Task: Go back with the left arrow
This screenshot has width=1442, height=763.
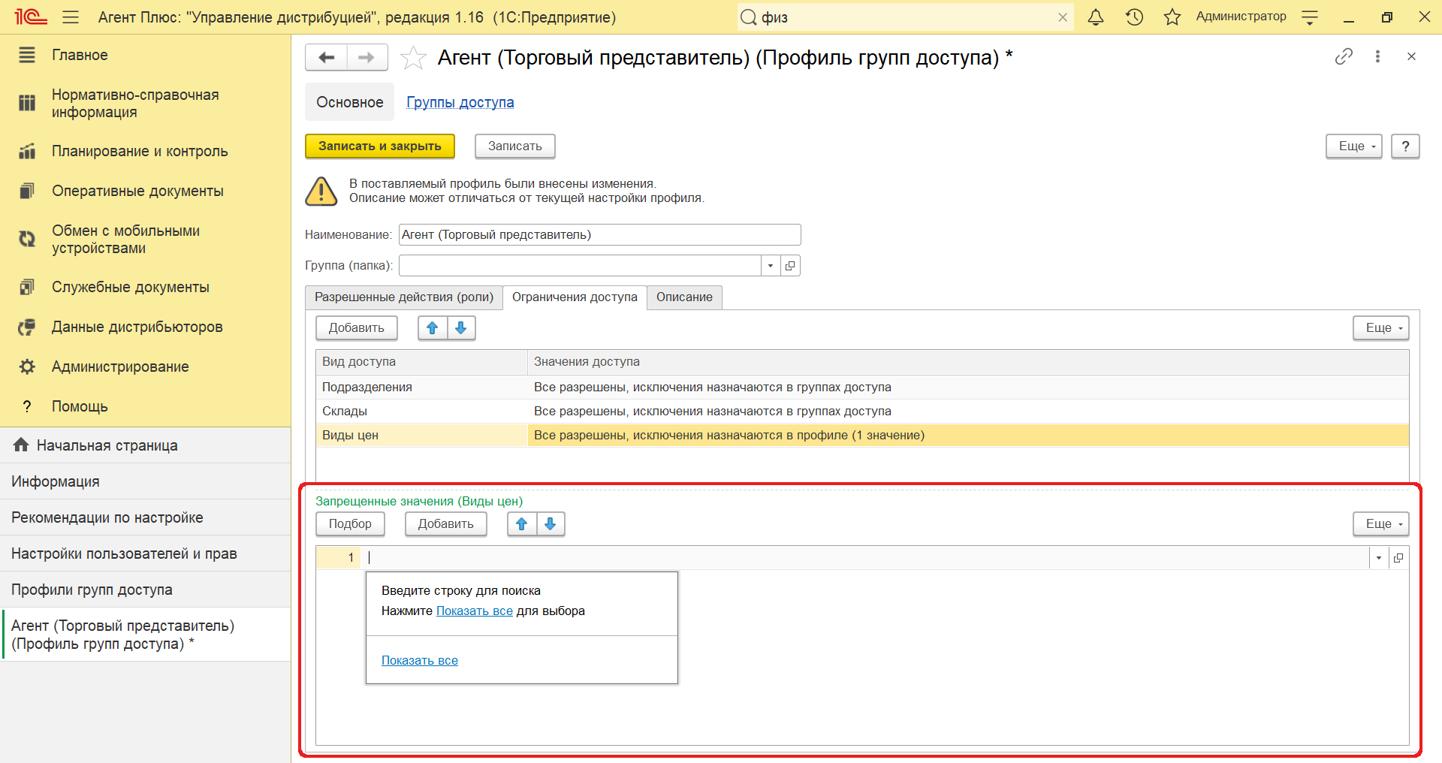Action: point(327,57)
